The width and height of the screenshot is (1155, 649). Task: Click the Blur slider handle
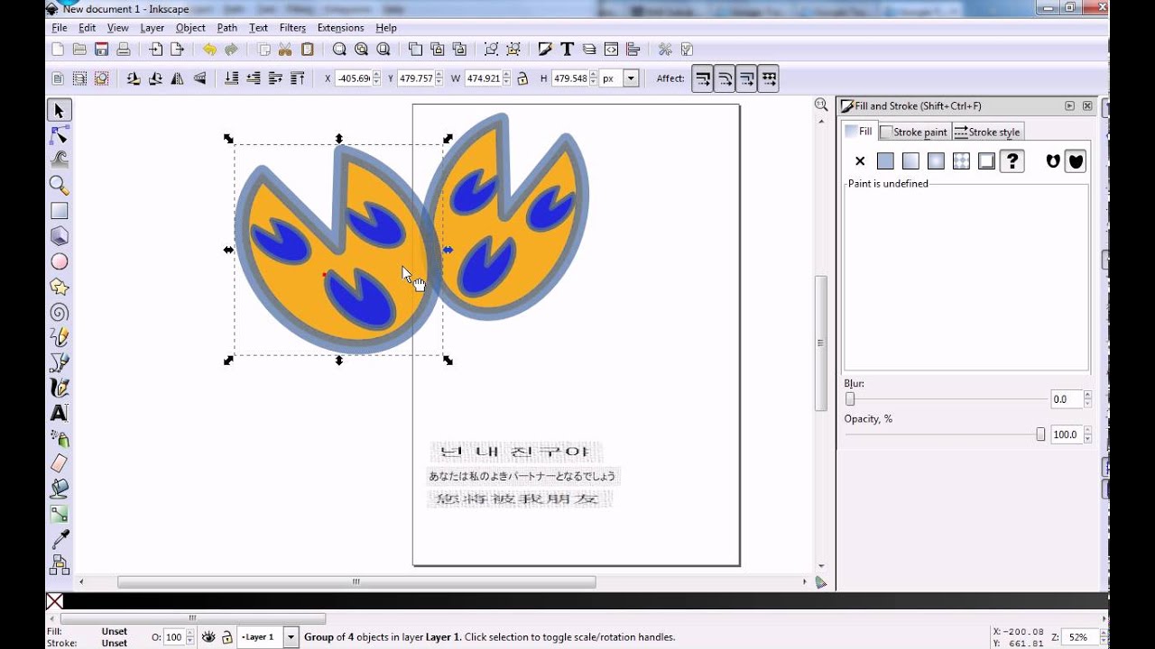click(x=850, y=398)
